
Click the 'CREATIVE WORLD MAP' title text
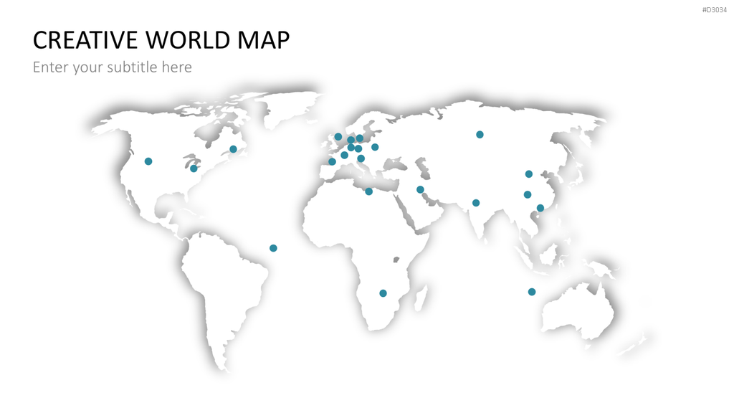click(x=161, y=40)
